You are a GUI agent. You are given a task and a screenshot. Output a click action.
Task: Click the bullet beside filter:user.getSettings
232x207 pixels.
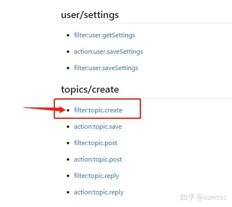[x=68, y=35]
